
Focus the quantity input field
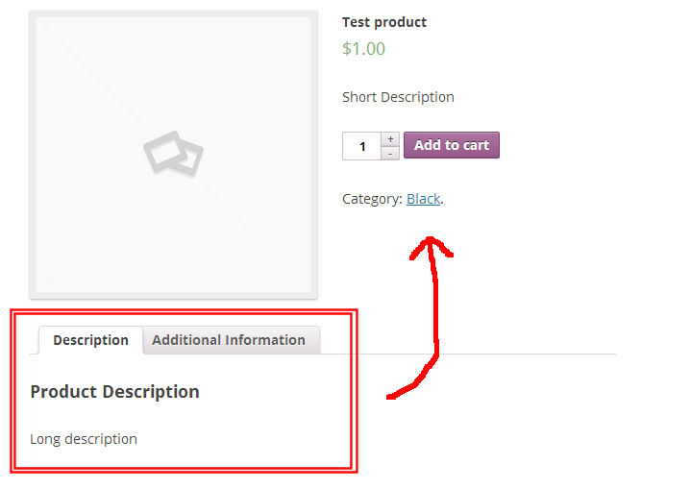[x=361, y=146]
